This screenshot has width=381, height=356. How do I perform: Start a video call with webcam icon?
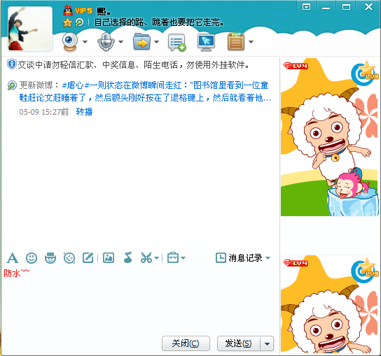[70, 42]
